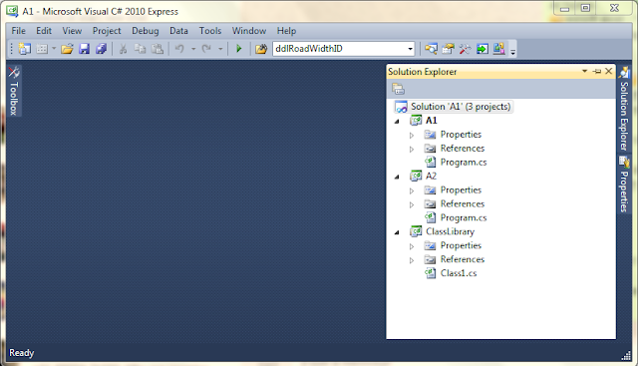
Task: Expand References under project A2
Action: [412, 204]
